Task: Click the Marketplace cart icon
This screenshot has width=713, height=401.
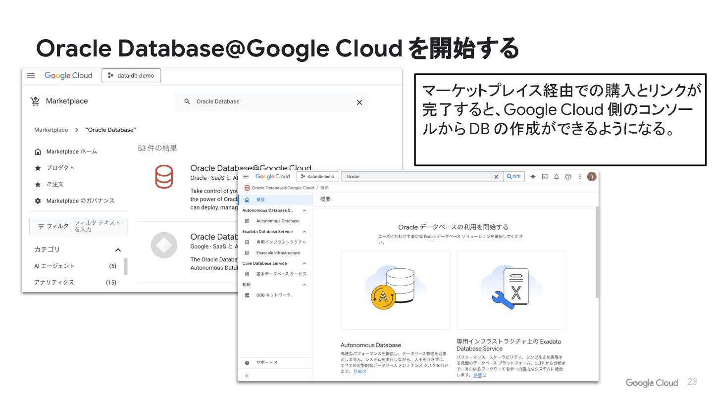Action: [35, 101]
